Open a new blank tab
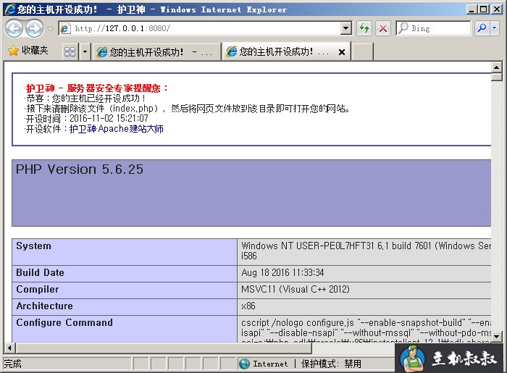The height and width of the screenshot is (373, 507). pyautogui.click(x=363, y=52)
